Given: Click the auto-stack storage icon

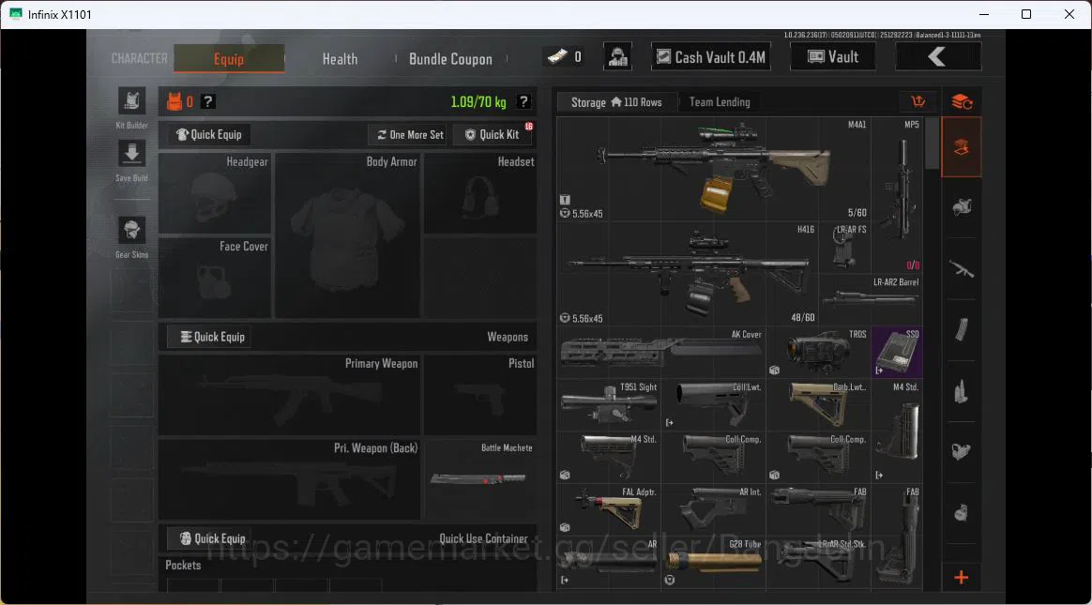Looking at the screenshot, I should [962, 102].
